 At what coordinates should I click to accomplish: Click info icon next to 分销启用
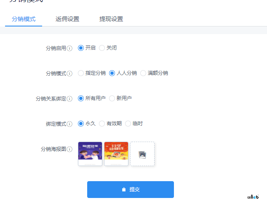(69, 48)
